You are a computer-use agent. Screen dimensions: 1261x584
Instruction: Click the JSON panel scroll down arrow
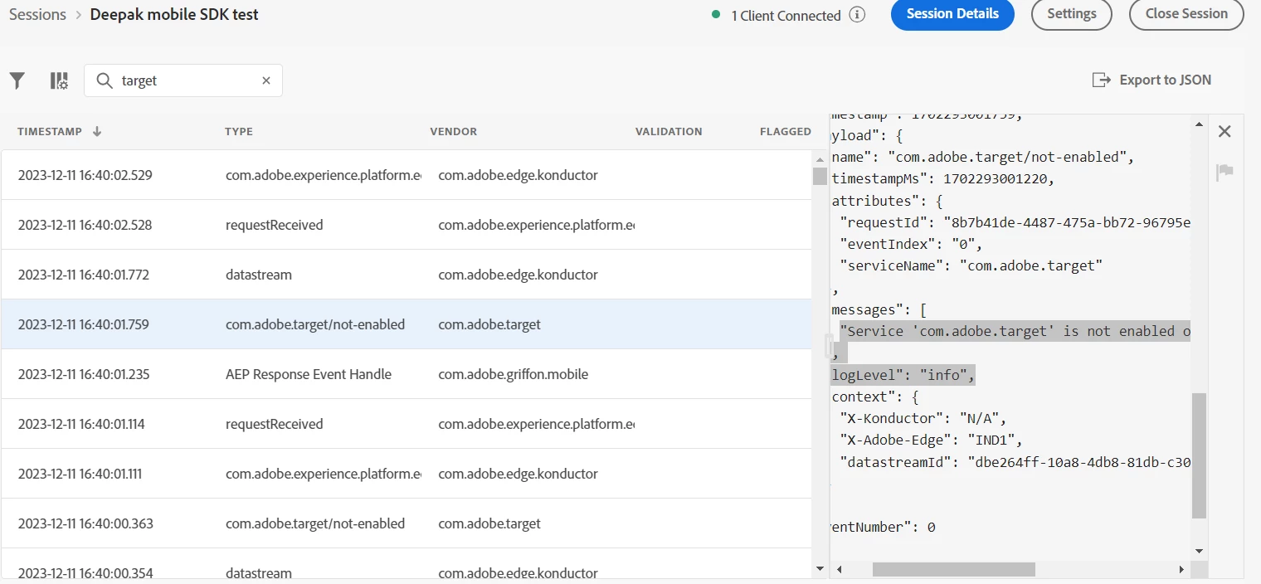pos(1199,550)
